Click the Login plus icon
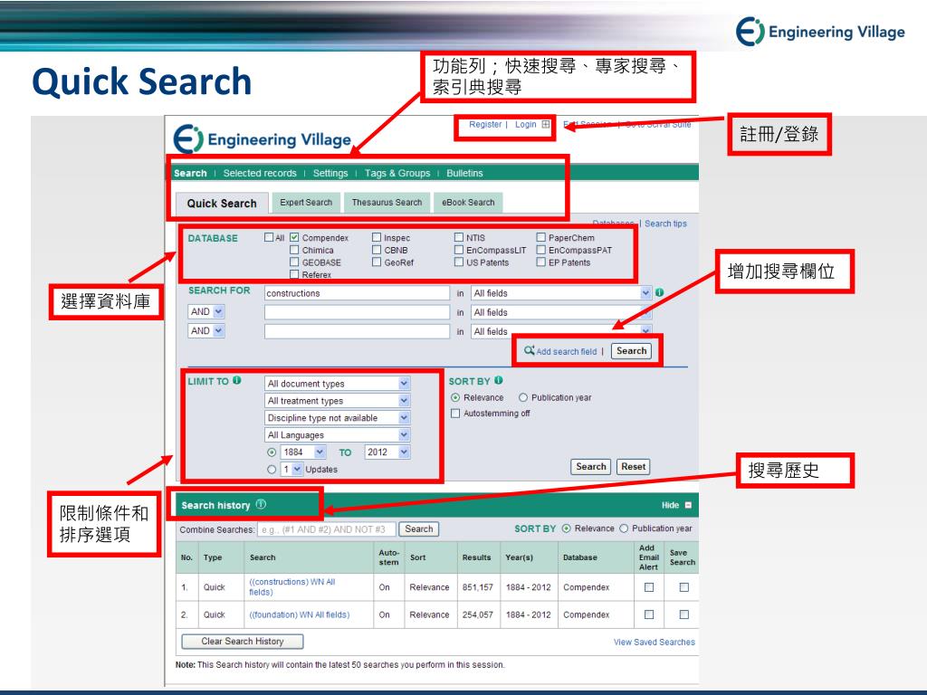927x695 pixels. [x=546, y=124]
